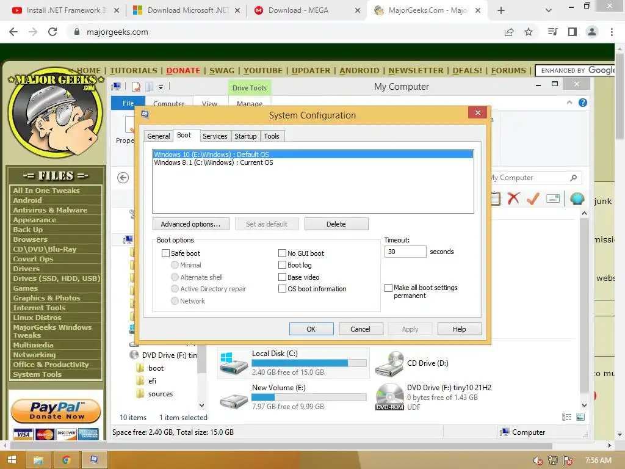Click System Configuration taskbar icon
The image size is (625, 469).
pyautogui.click(x=95, y=460)
